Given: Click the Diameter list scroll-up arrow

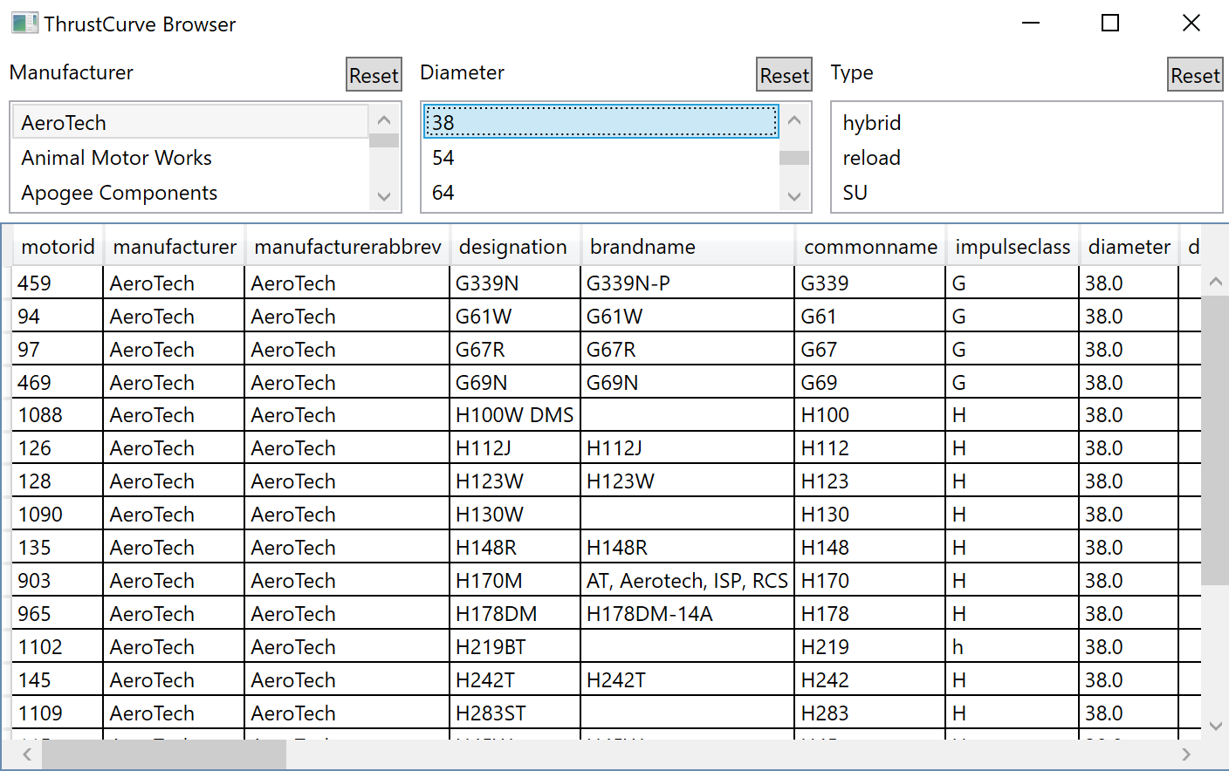Looking at the screenshot, I should click(794, 119).
